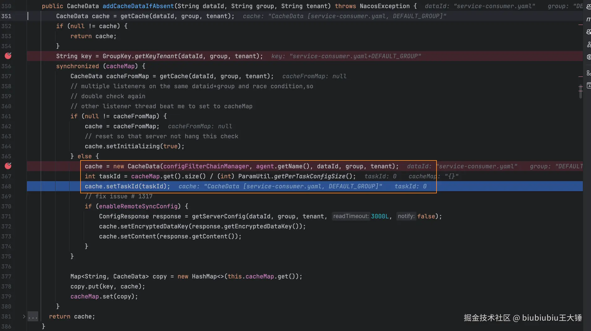Jump to the error stripe marker near line 357

tap(580, 76)
